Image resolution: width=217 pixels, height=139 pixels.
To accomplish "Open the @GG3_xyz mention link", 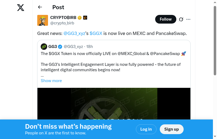I will click(x=74, y=34).
